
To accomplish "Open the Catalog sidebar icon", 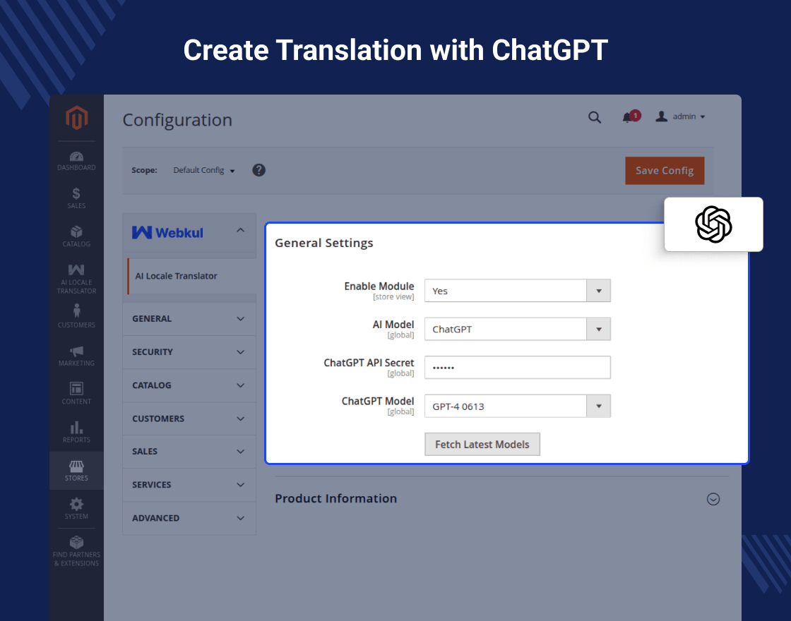I will tap(76, 236).
